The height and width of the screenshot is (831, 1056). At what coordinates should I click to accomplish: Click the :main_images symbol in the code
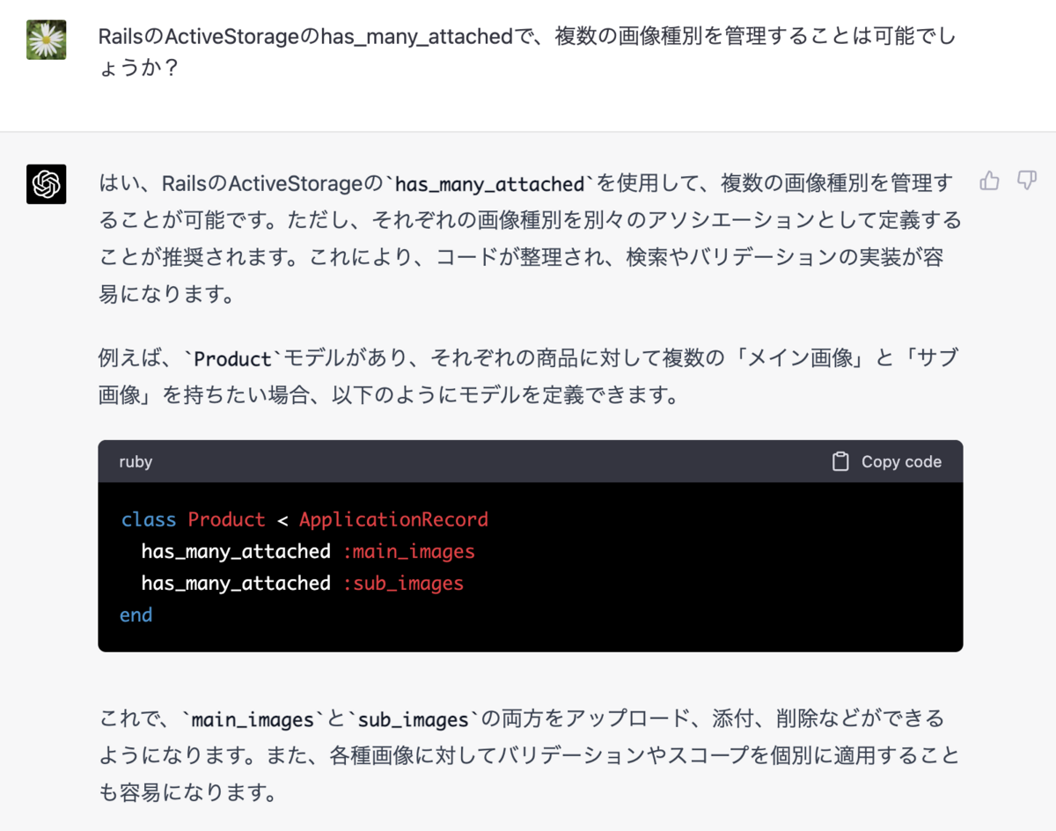(x=408, y=551)
